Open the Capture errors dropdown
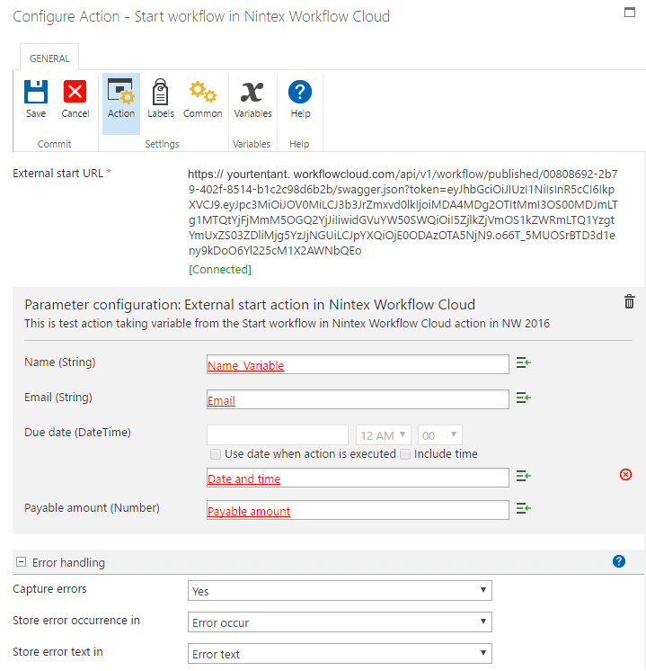 (340, 591)
